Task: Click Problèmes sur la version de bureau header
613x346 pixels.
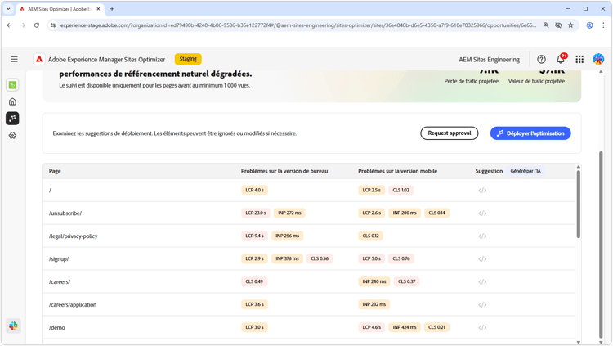Action: [x=284, y=171]
